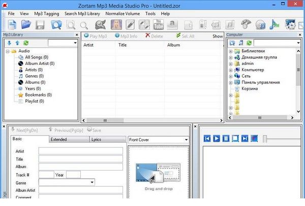Open the Mp3 Library filter dropdown
The width and height of the screenshot is (305, 206).
[x=75, y=43]
